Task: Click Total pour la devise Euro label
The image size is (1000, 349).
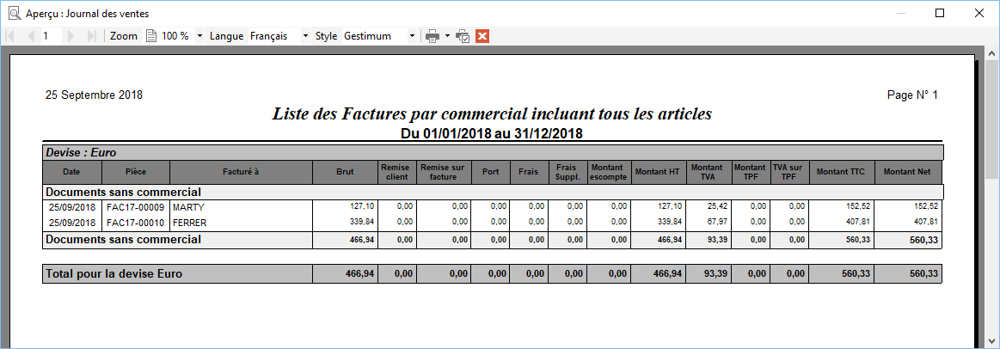Action: pyautogui.click(x=113, y=273)
